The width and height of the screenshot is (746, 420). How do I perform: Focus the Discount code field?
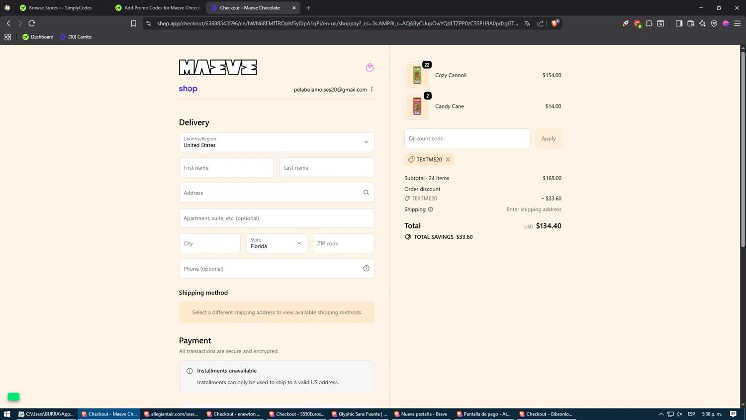tap(467, 138)
